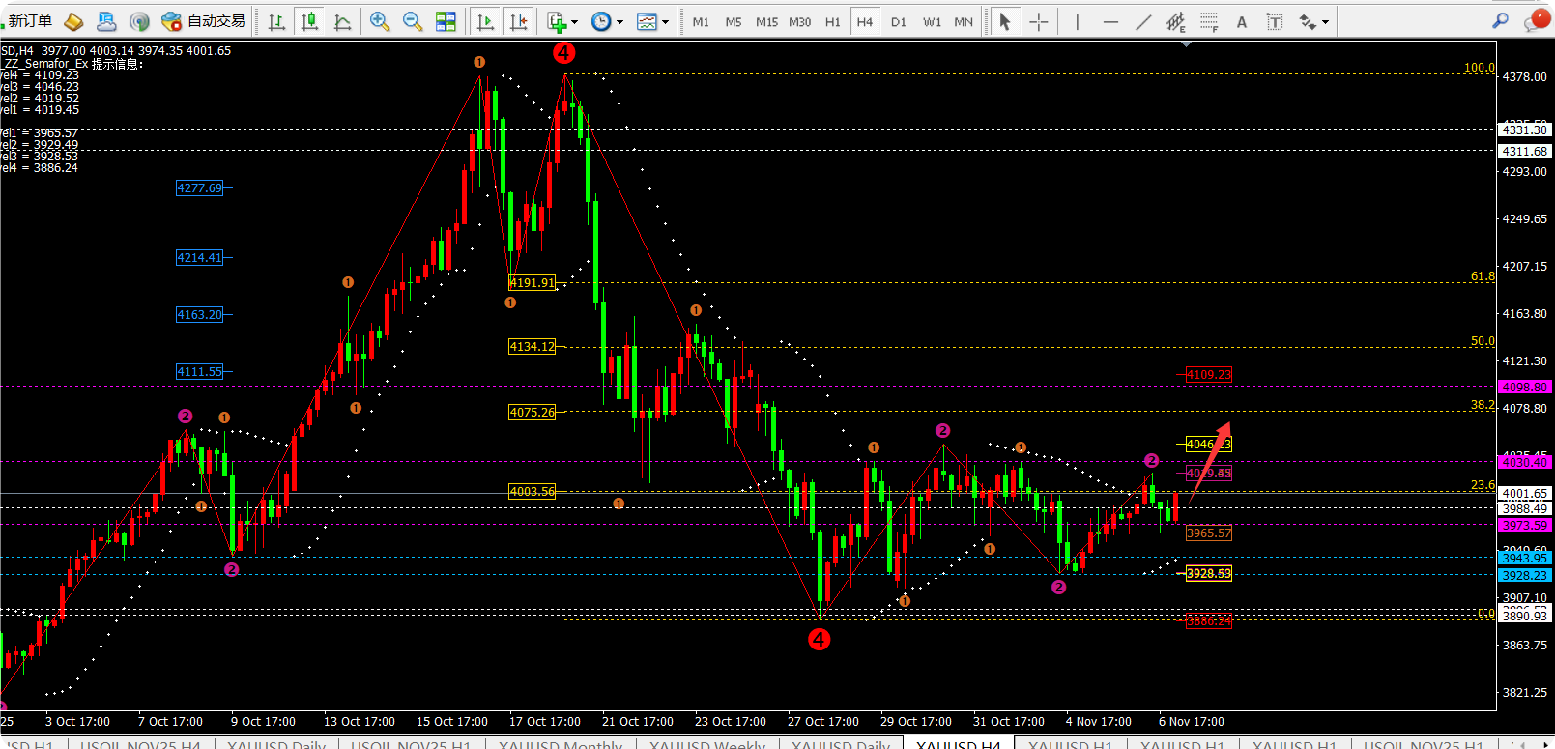Open the chat notifications bubble
1555x749 pixels.
[1537, 20]
